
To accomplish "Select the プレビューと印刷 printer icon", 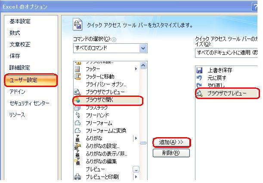I will point(77,177).
